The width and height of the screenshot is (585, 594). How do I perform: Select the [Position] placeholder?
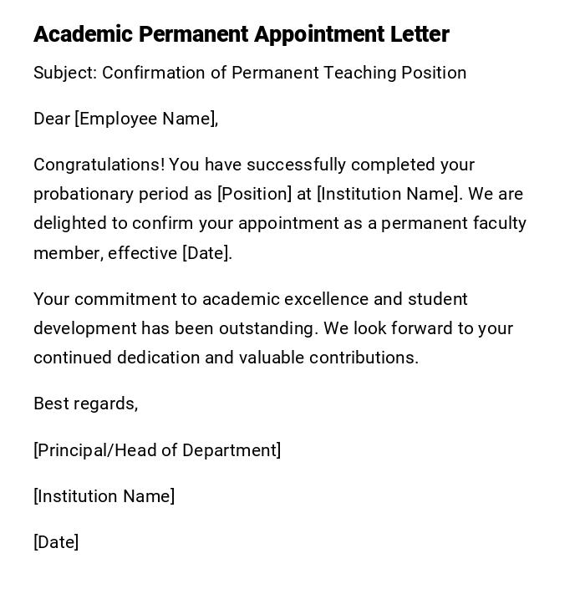[254, 194]
